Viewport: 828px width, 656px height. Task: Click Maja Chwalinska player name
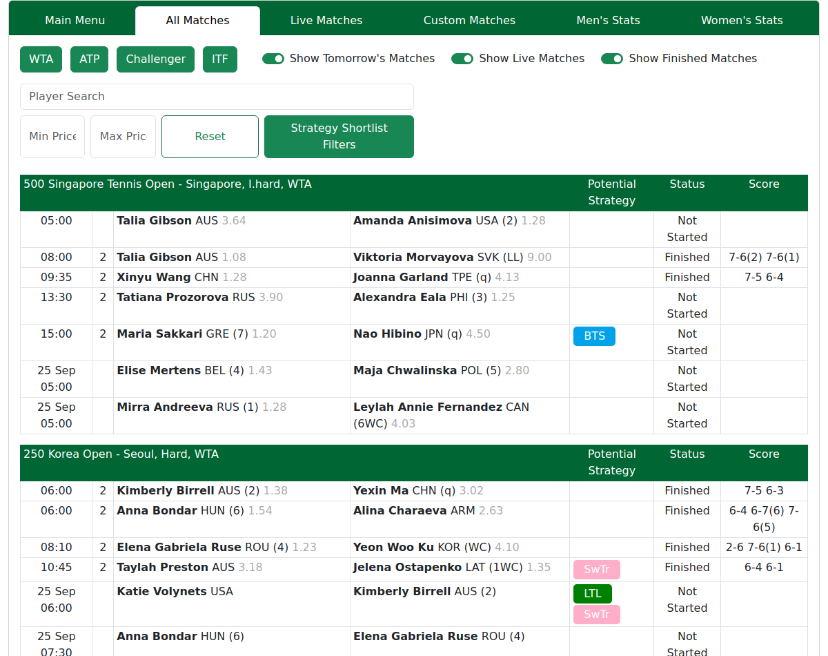point(405,371)
